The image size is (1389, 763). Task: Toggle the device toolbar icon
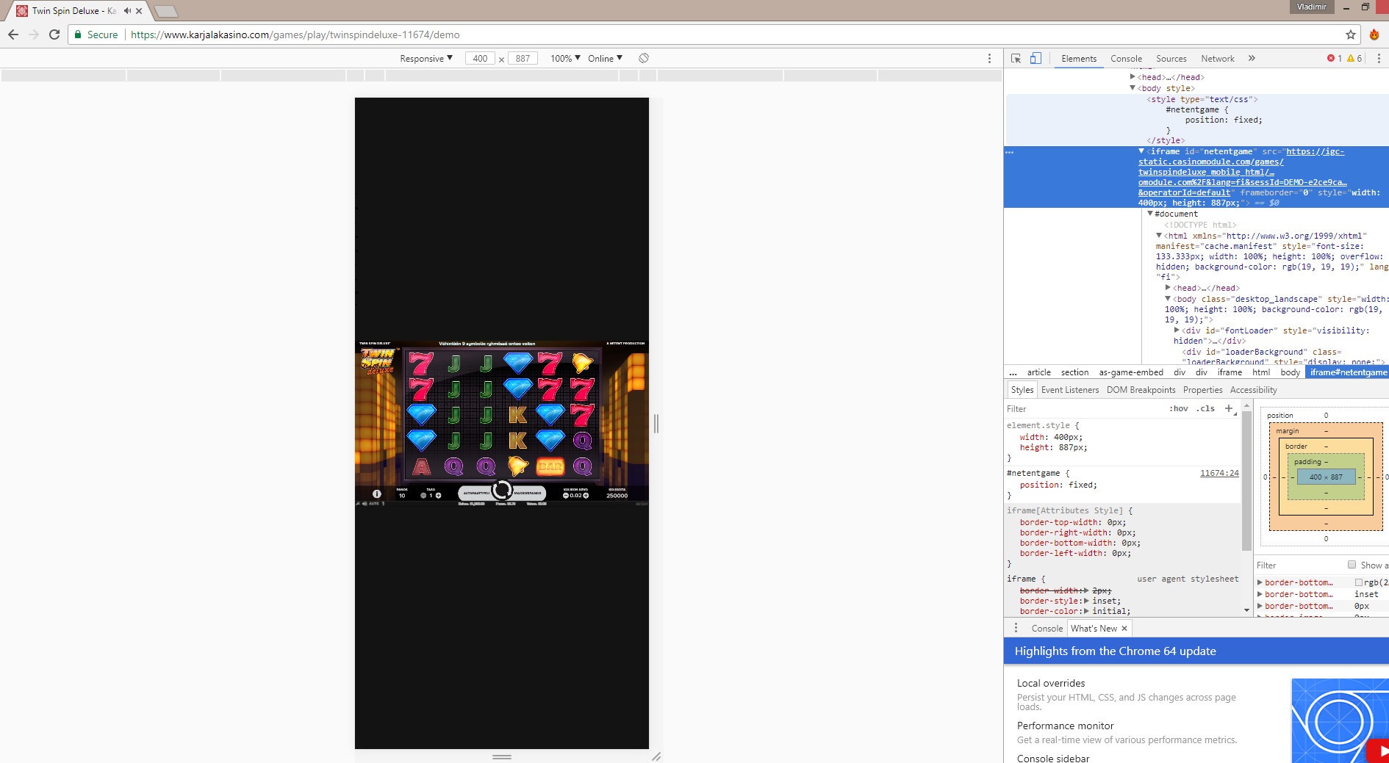1036,59
